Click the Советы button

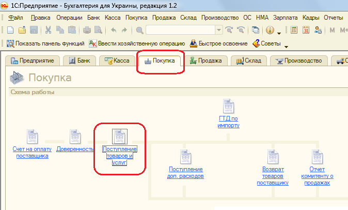tap(266, 43)
